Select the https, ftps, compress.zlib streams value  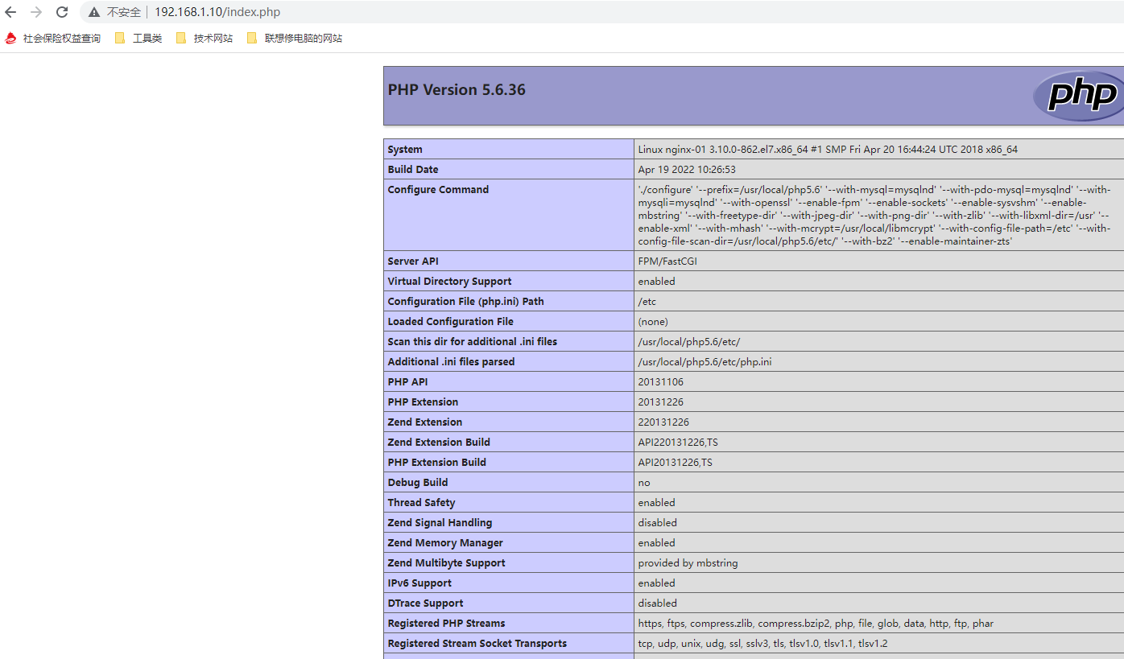(x=816, y=624)
